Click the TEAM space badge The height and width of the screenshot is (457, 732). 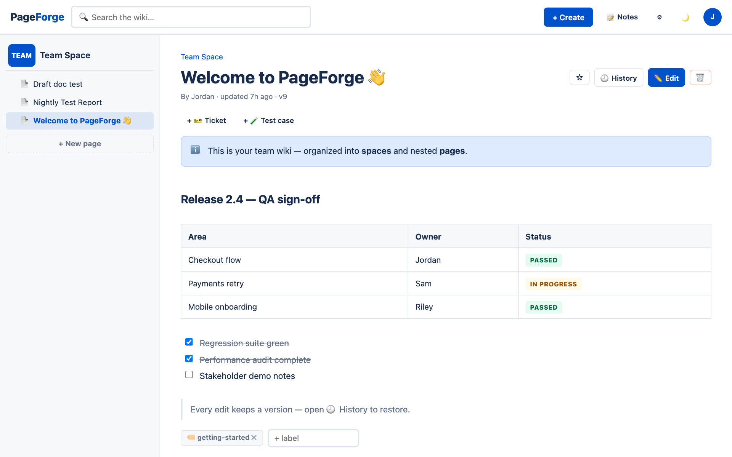[x=22, y=56]
